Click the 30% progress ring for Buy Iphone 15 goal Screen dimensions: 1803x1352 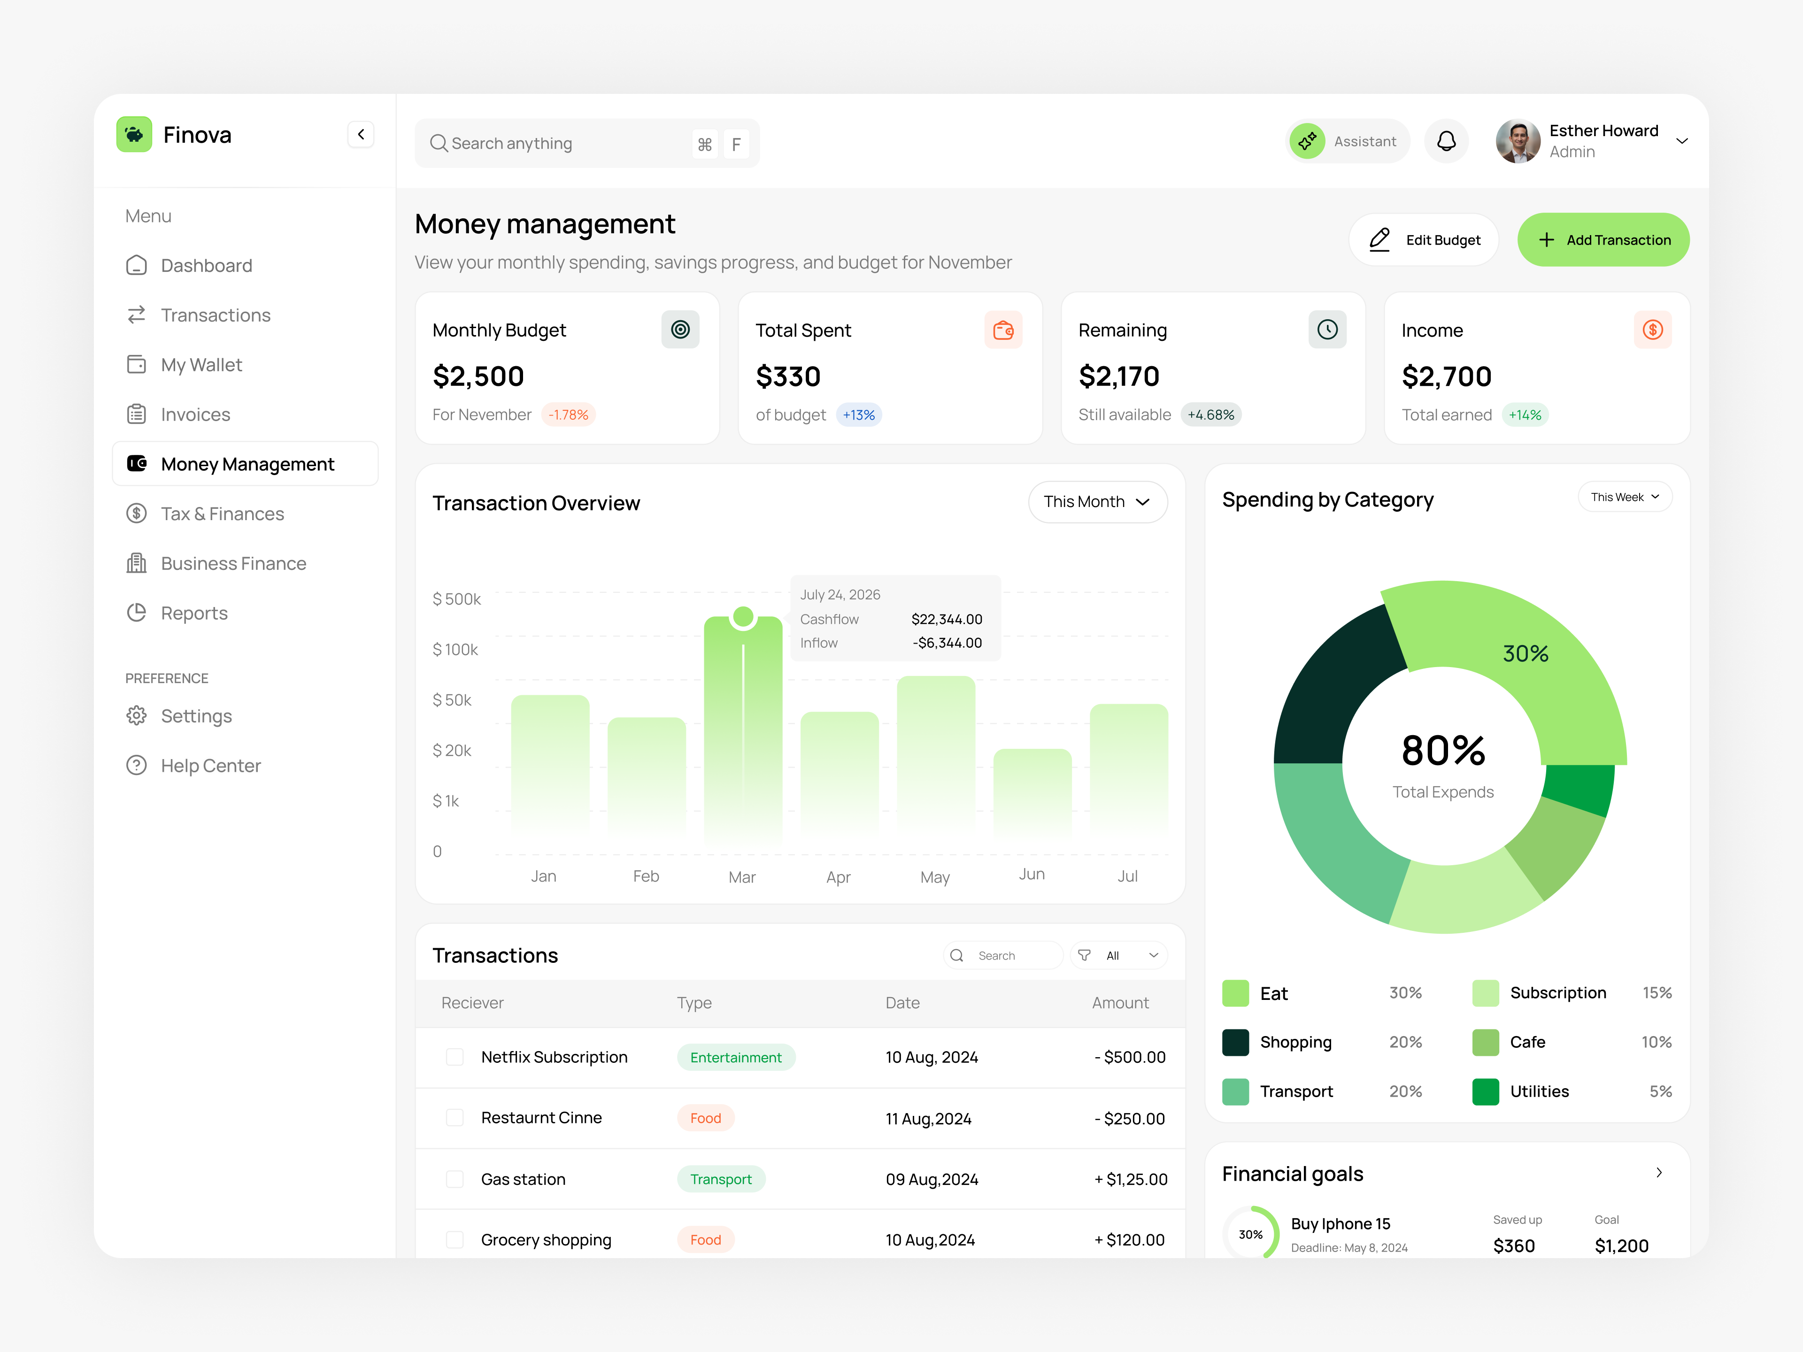(x=1252, y=1233)
